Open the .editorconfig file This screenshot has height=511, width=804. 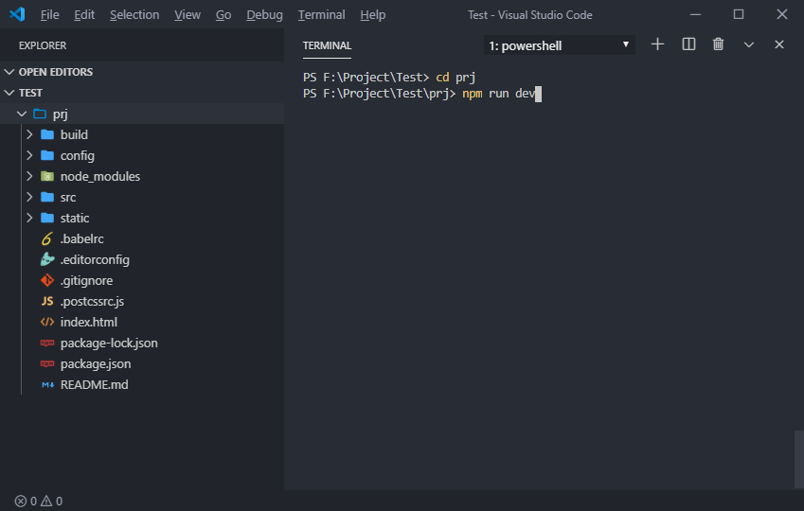tap(95, 260)
